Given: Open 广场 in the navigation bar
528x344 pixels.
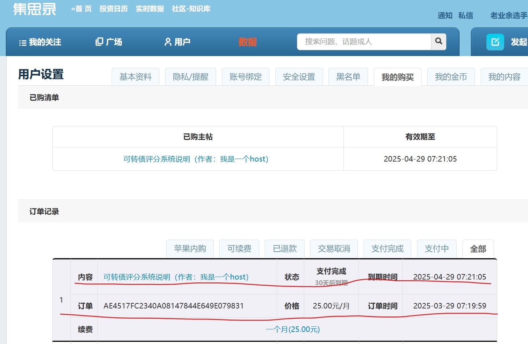Looking at the screenshot, I should click(x=109, y=42).
